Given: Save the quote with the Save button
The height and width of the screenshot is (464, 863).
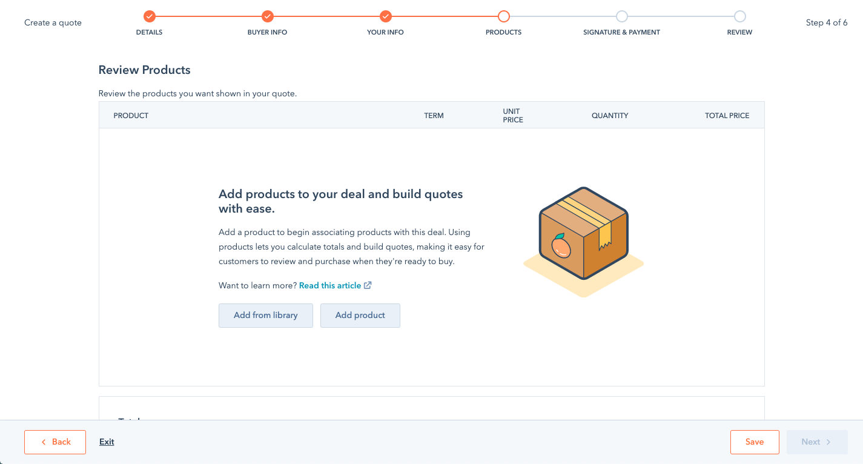Looking at the screenshot, I should tap(755, 442).
